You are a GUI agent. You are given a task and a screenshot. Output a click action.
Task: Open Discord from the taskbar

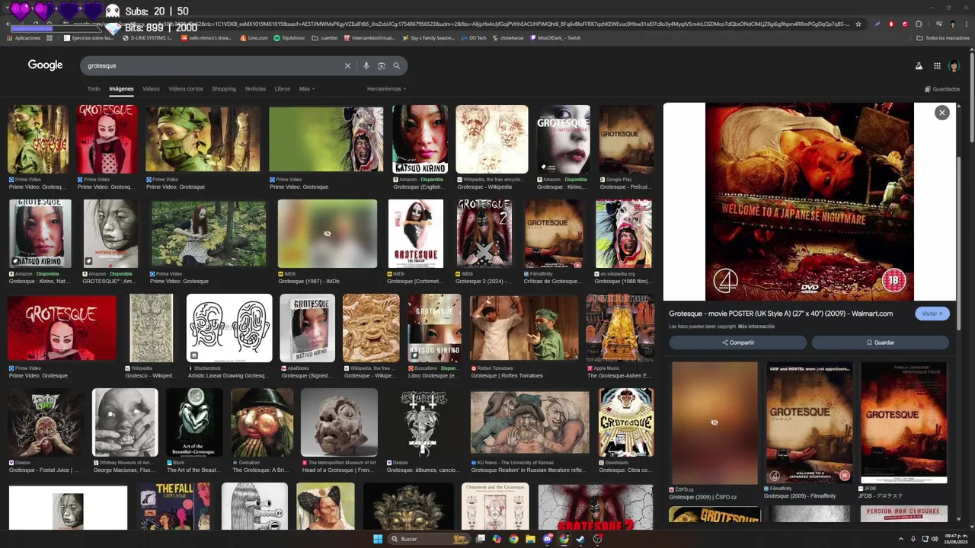[547, 539]
